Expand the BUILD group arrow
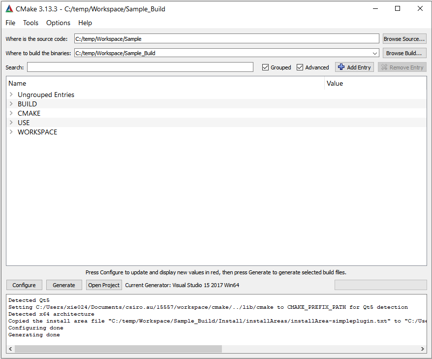432x359 pixels. point(11,104)
